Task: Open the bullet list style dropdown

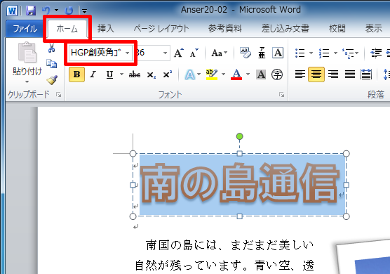Action: pos(311,53)
